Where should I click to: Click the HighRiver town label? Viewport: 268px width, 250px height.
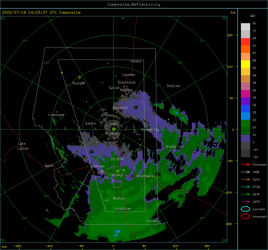tap(124, 209)
